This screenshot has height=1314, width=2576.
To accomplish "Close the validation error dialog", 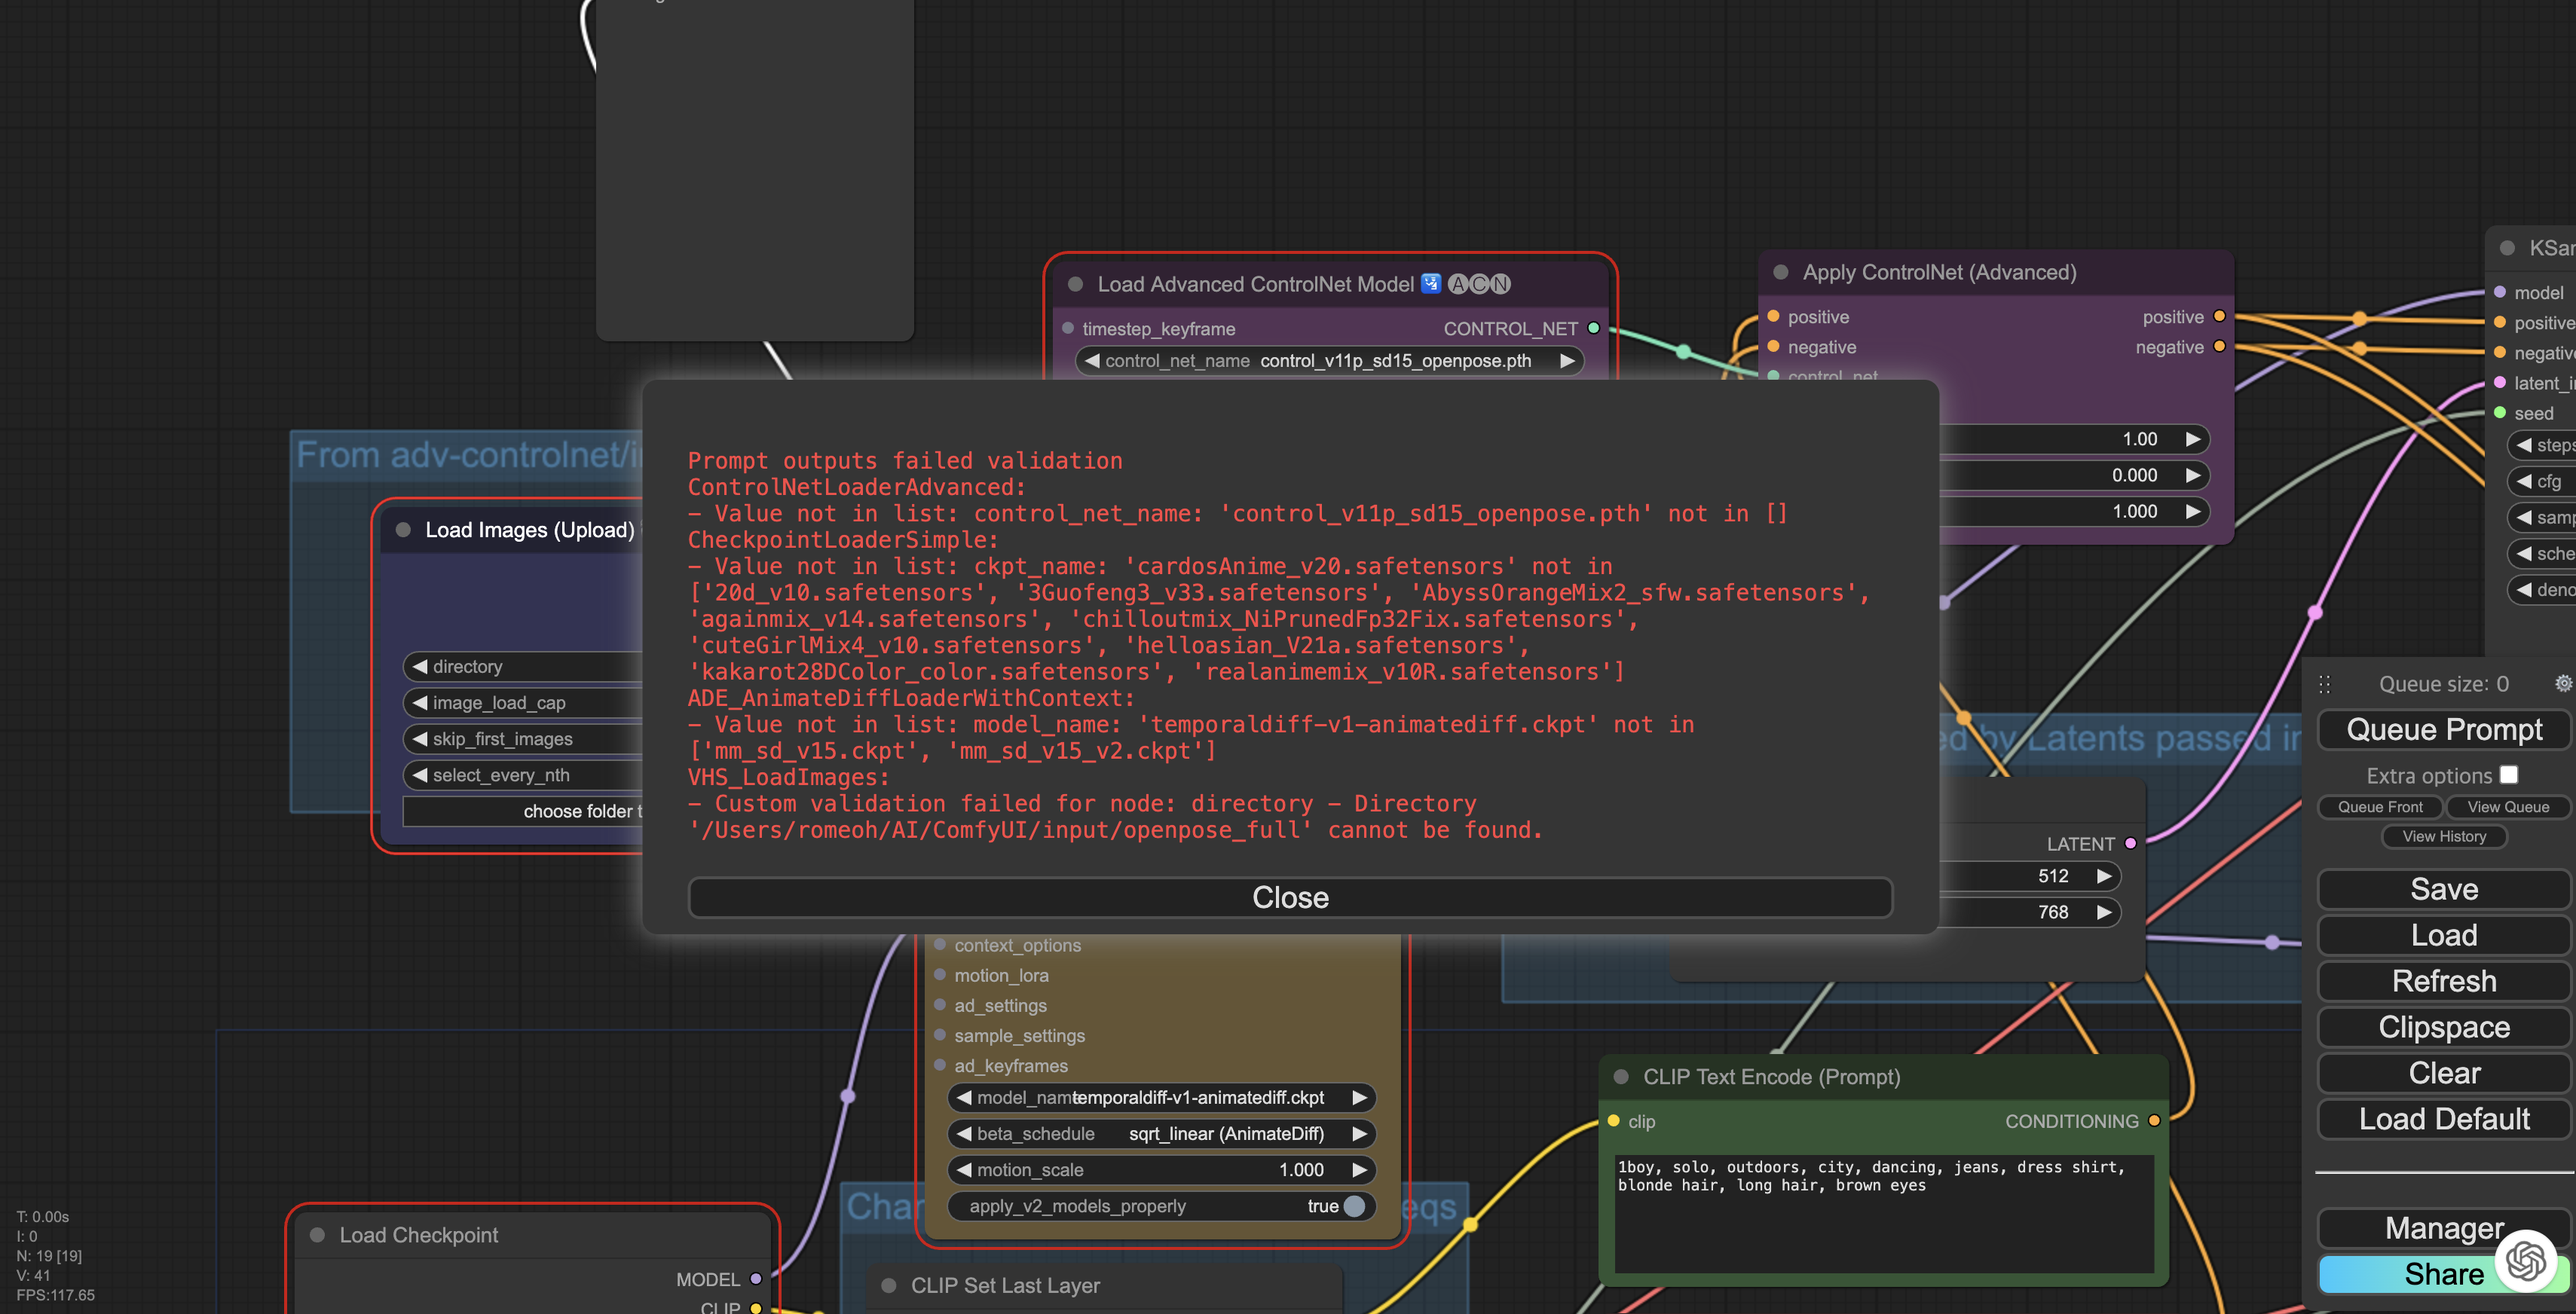I will pyautogui.click(x=1290, y=897).
